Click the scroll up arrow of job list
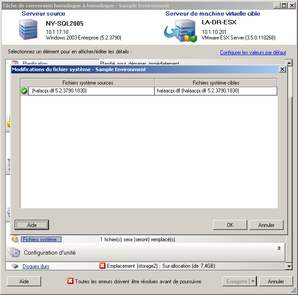 click(289, 62)
